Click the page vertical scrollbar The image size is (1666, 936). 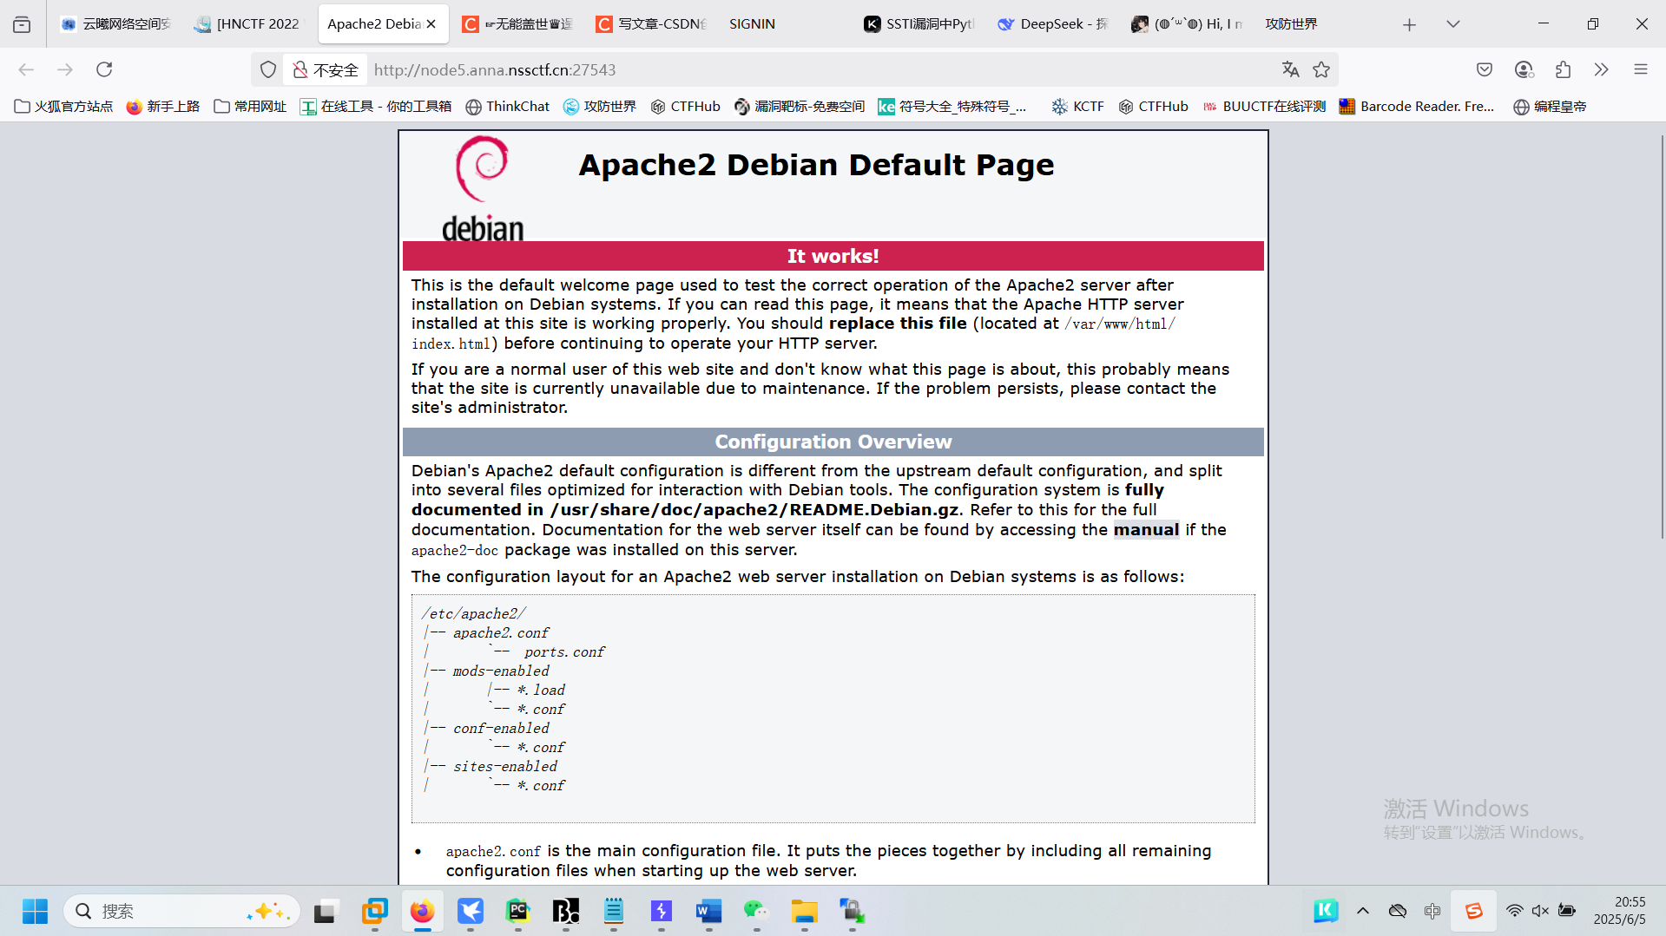1661,338
